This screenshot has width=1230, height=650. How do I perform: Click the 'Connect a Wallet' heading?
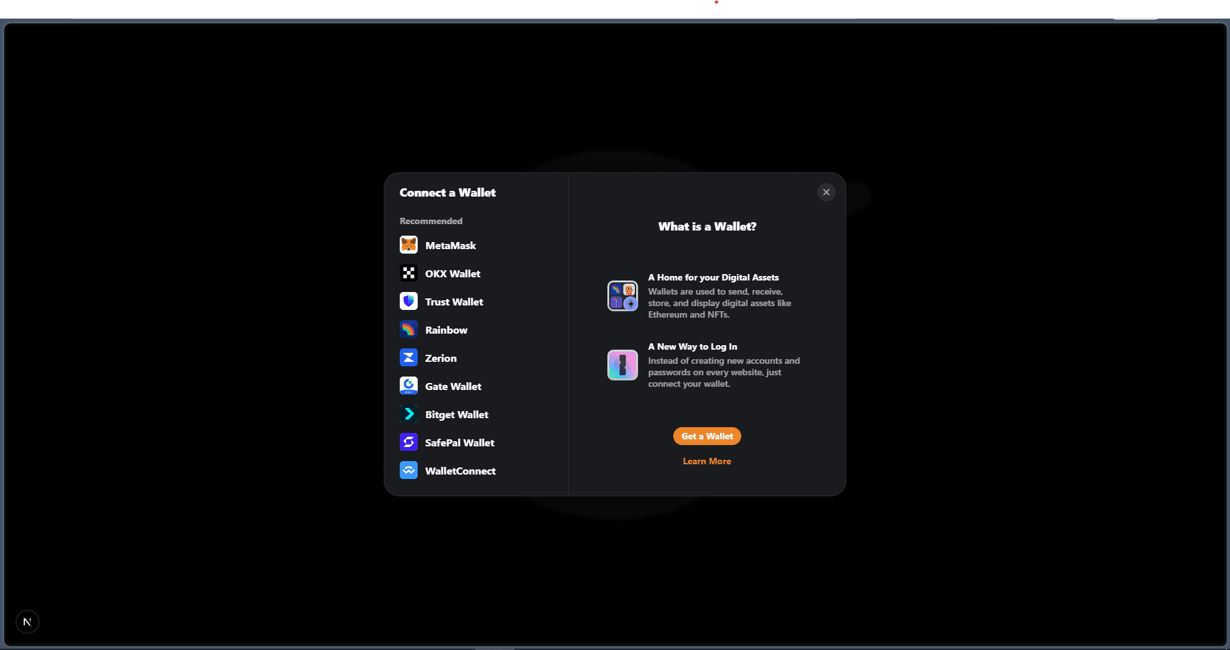tap(448, 193)
